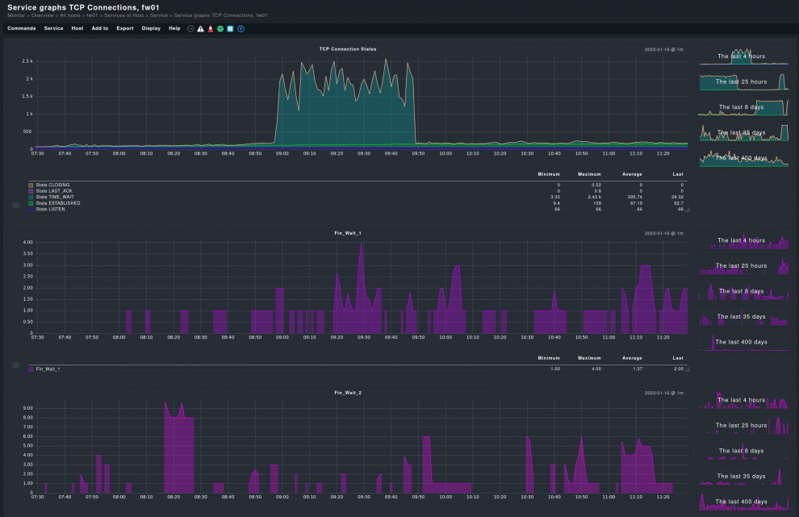Go to Overview in the breadcrumb
799x517 pixels.
[x=43, y=15]
